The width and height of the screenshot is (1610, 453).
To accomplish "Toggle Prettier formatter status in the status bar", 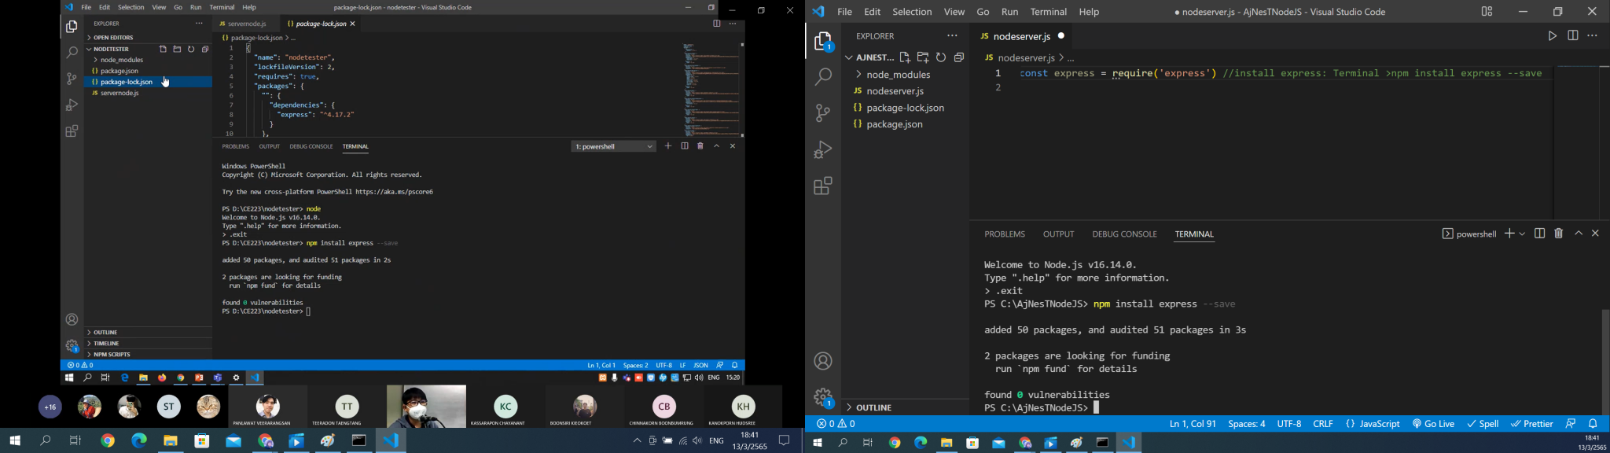I will (x=1531, y=424).
